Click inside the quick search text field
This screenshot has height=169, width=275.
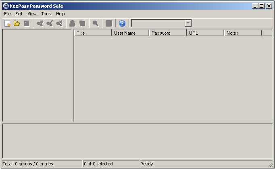pyautogui.click(x=158, y=23)
